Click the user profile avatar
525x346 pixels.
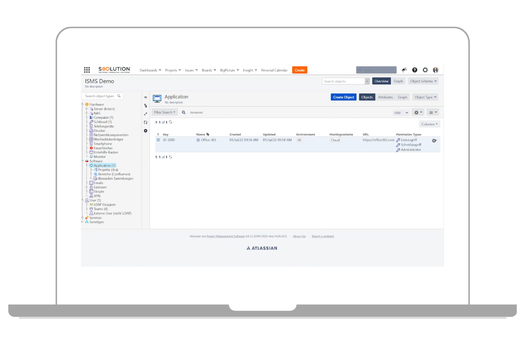tap(436, 70)
